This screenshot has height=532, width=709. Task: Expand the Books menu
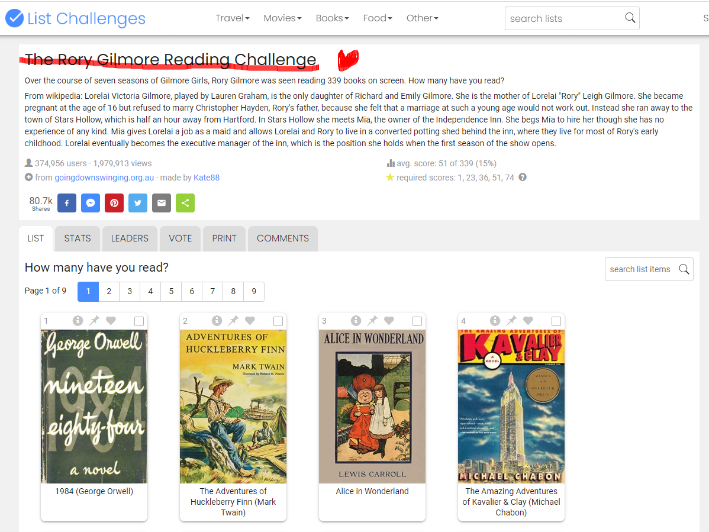coord(333,18)
